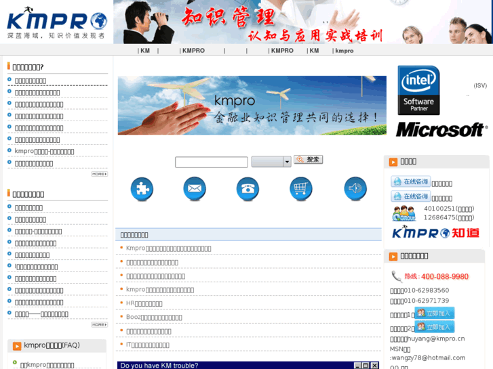Open the shopping cart round icon
The width and height of the screenshot is (493, 369).
click(301, 189)
